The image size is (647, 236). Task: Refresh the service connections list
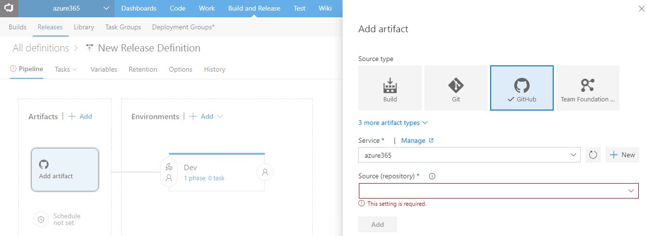(593, 155)
